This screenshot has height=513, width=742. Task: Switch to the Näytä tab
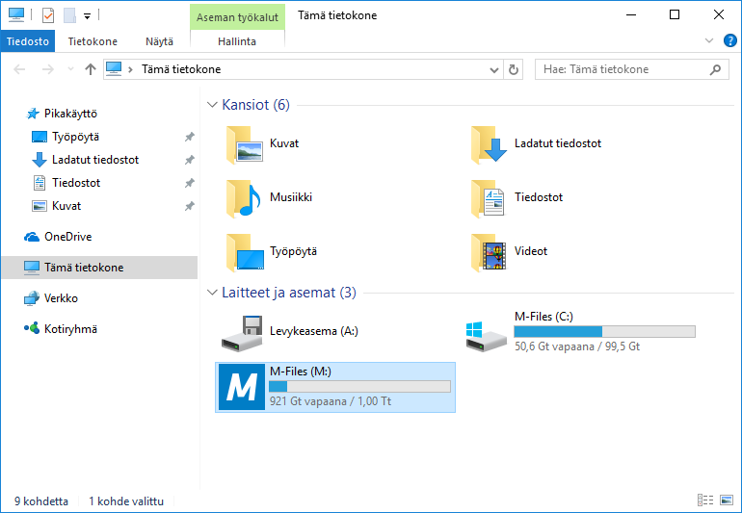pyautogui.click(x=159, y=41)
